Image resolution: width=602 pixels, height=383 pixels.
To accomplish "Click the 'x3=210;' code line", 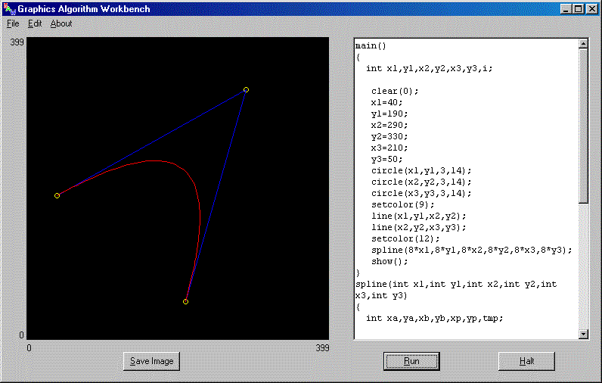I will [x=389, y=148].
